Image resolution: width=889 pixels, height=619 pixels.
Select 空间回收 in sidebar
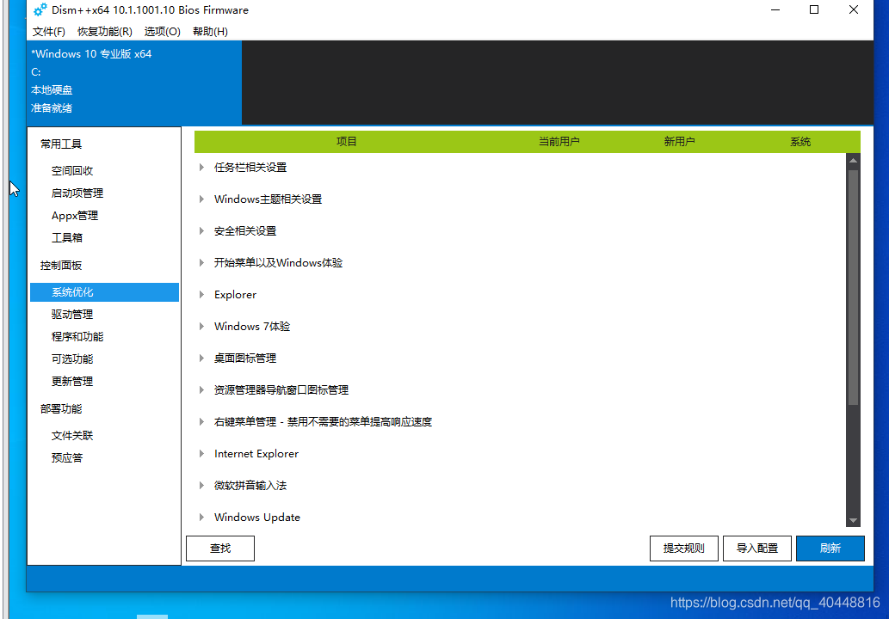tap(72, 170)
